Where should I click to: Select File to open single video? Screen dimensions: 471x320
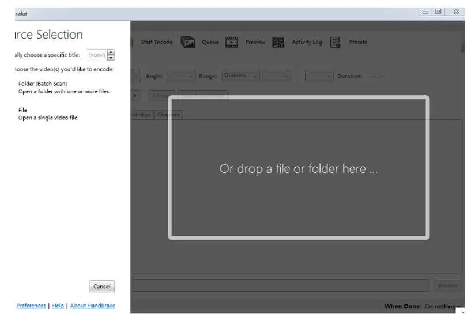tap(23, 110)
